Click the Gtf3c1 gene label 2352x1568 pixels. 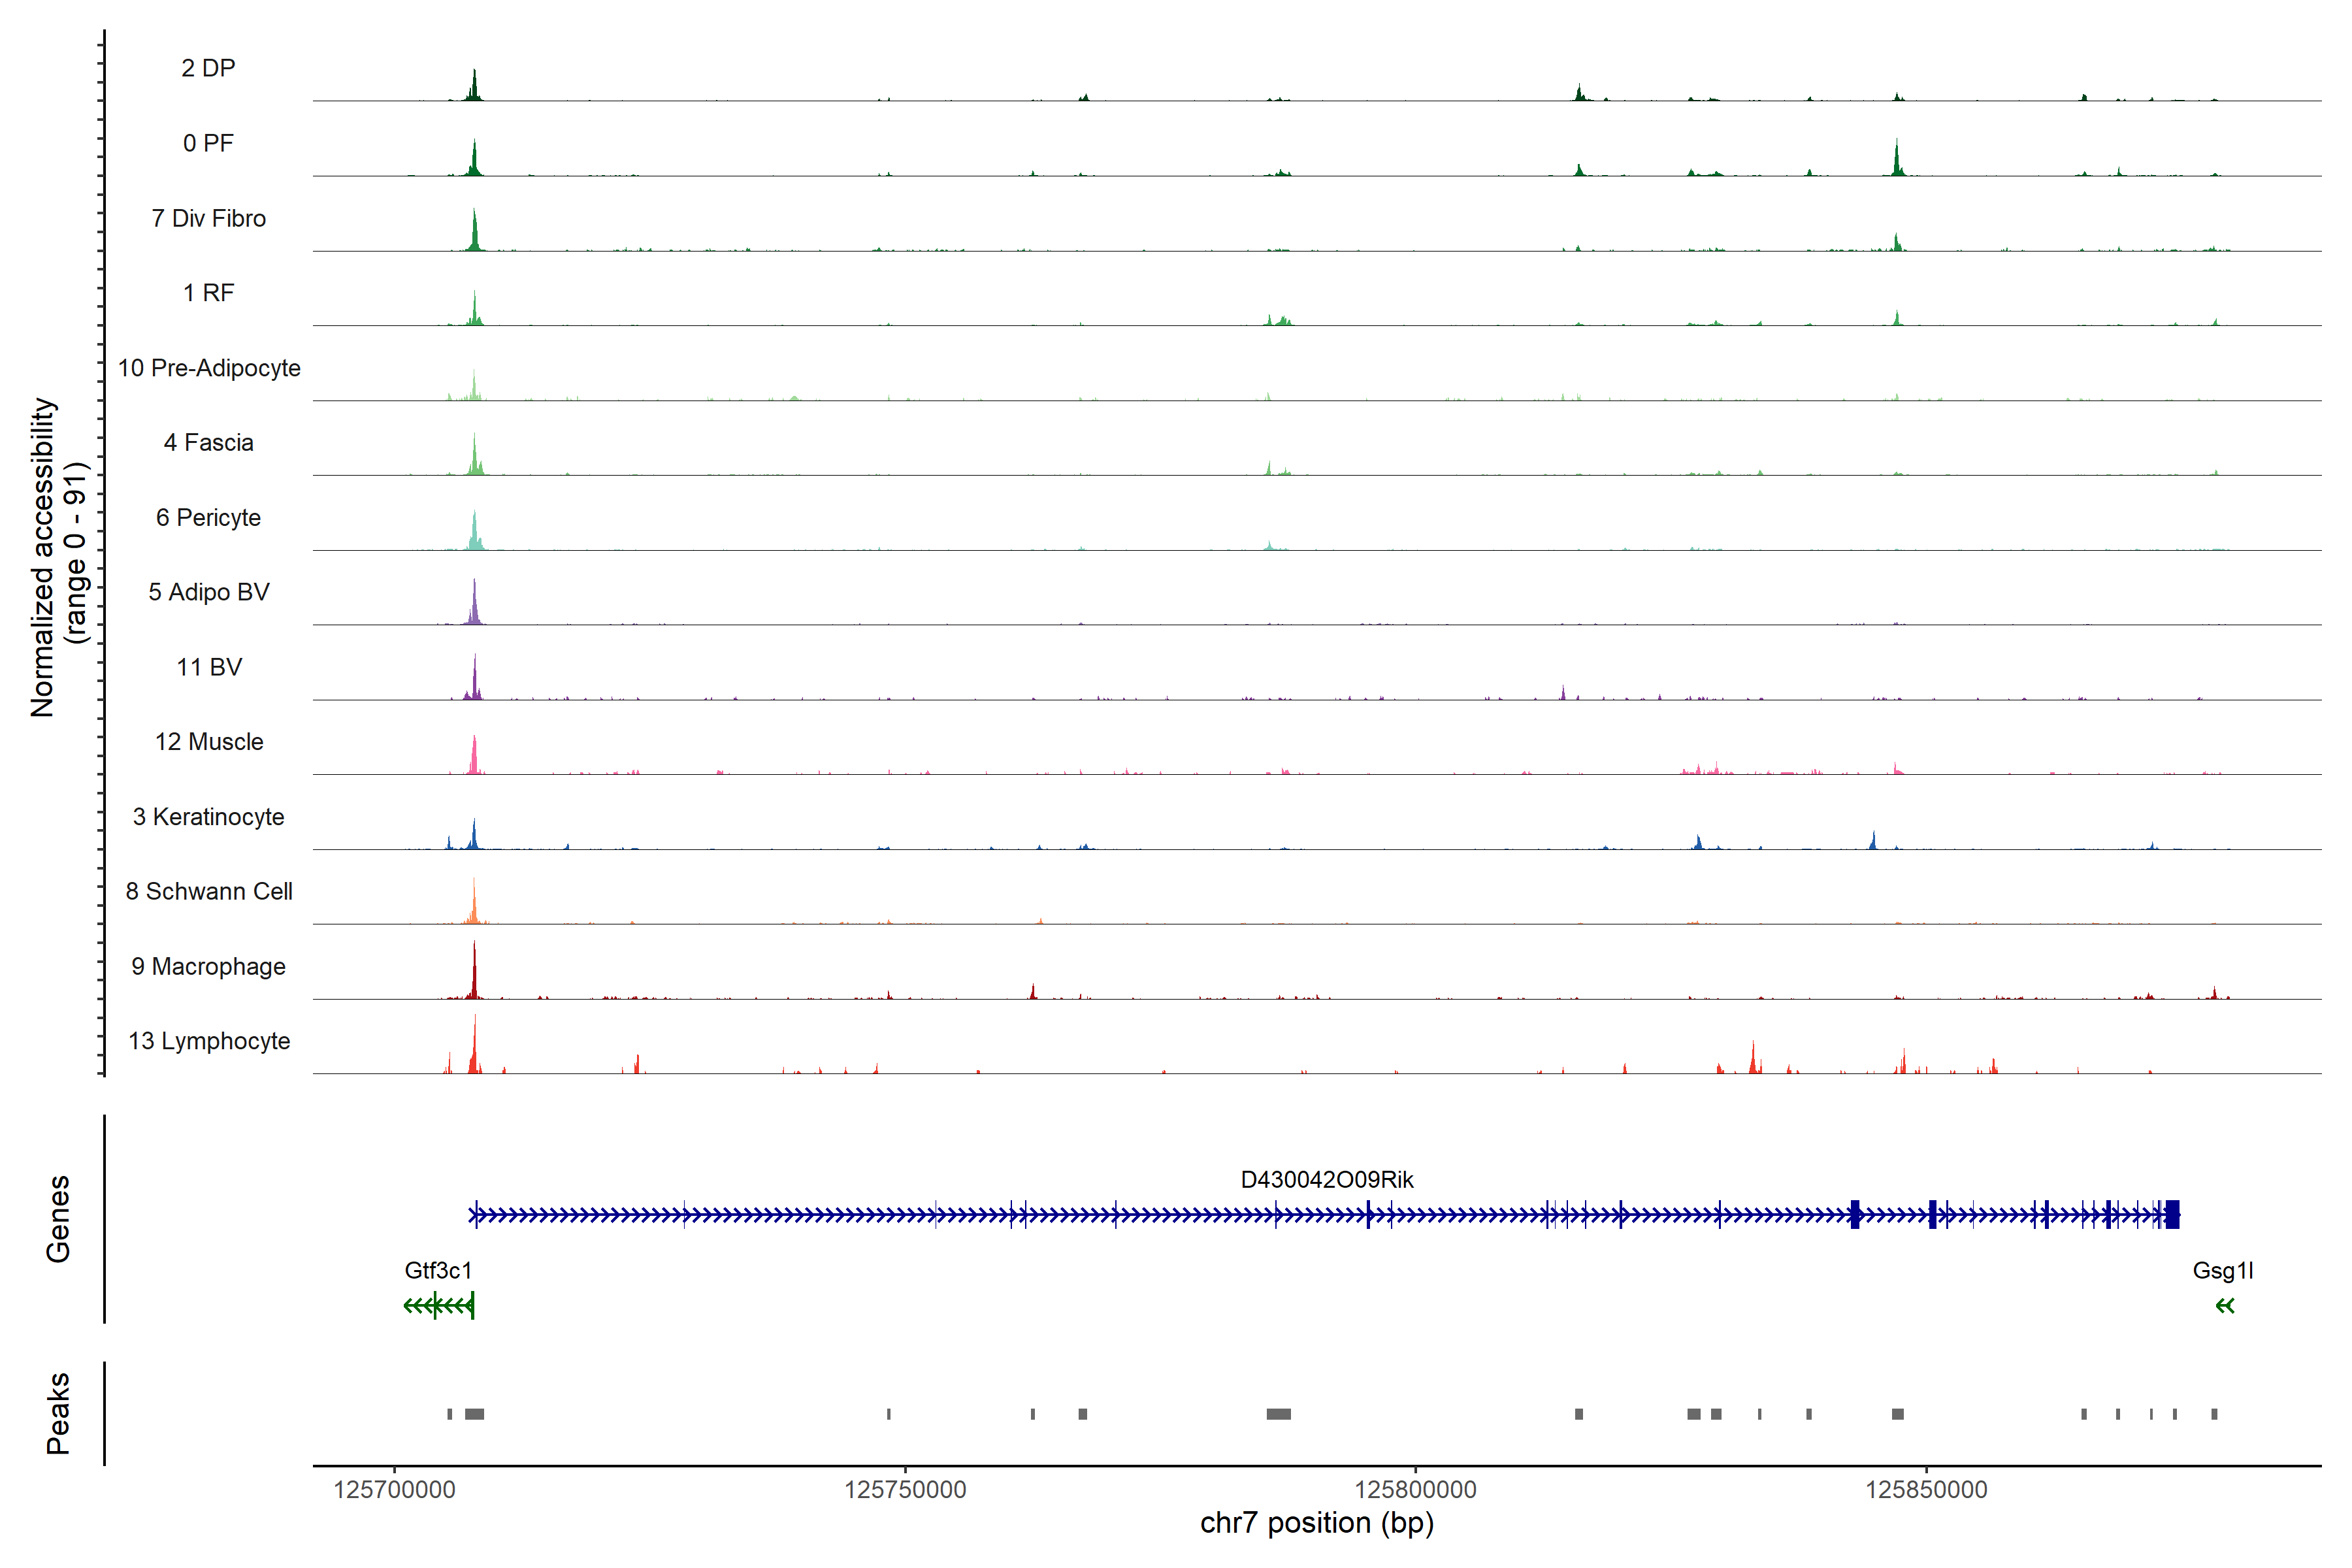(438, 1271)
